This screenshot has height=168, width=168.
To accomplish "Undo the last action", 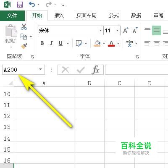I will (32, 5).
